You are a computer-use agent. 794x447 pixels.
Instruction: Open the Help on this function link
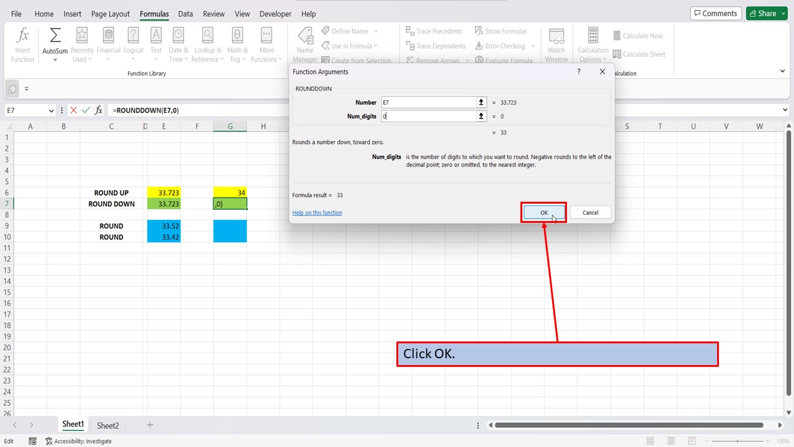317,212
